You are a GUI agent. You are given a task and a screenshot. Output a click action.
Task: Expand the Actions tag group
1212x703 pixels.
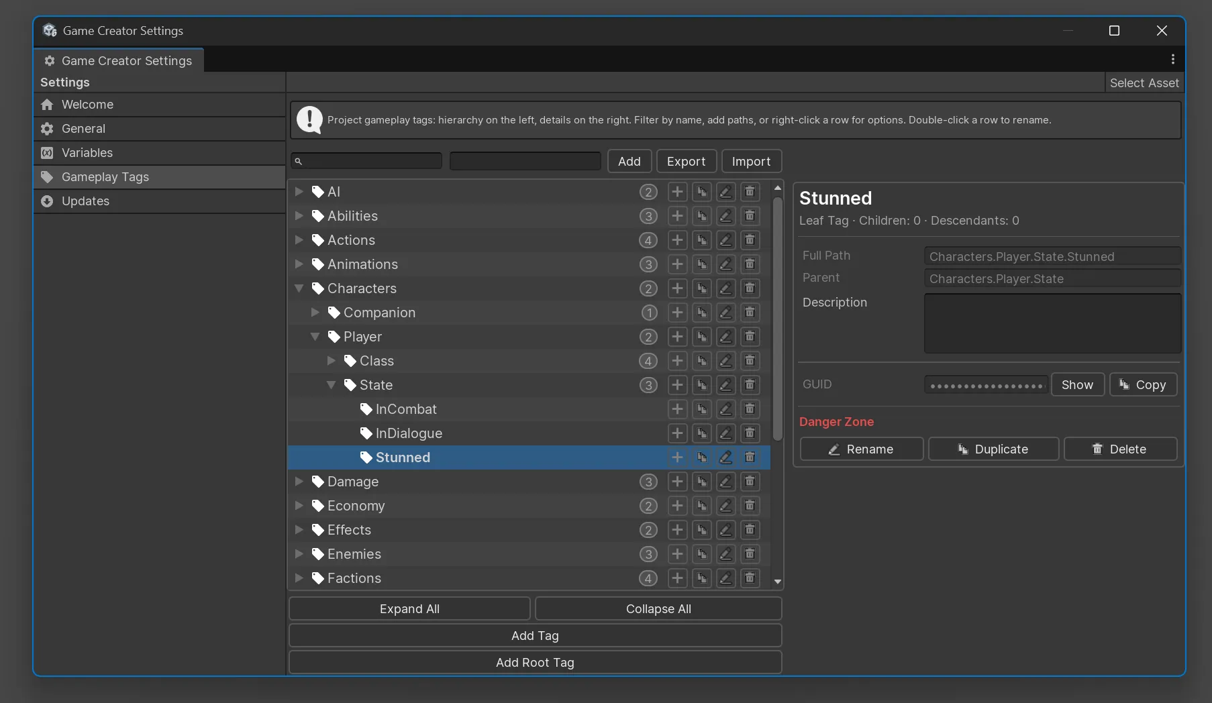tap(299, 240)
